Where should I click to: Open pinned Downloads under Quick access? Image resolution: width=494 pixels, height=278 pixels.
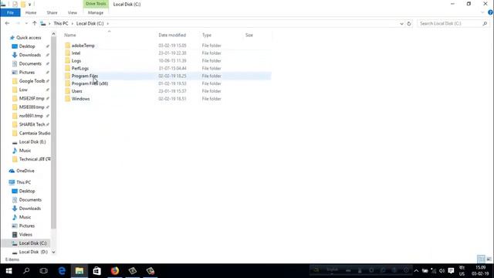[x=29, y=55]
